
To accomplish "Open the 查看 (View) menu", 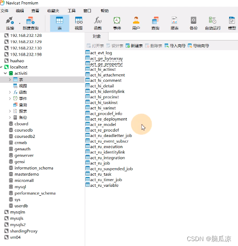I will click(x=35, y=11).
